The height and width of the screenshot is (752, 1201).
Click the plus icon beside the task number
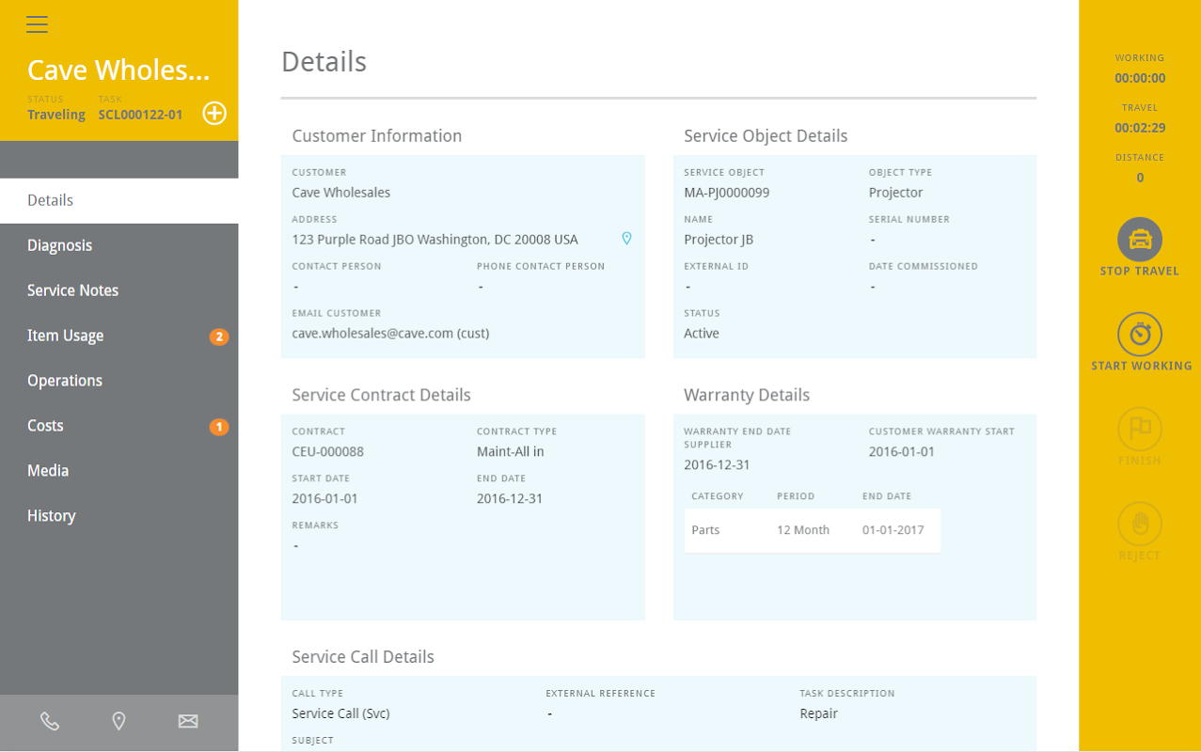(x=214, y=114)
